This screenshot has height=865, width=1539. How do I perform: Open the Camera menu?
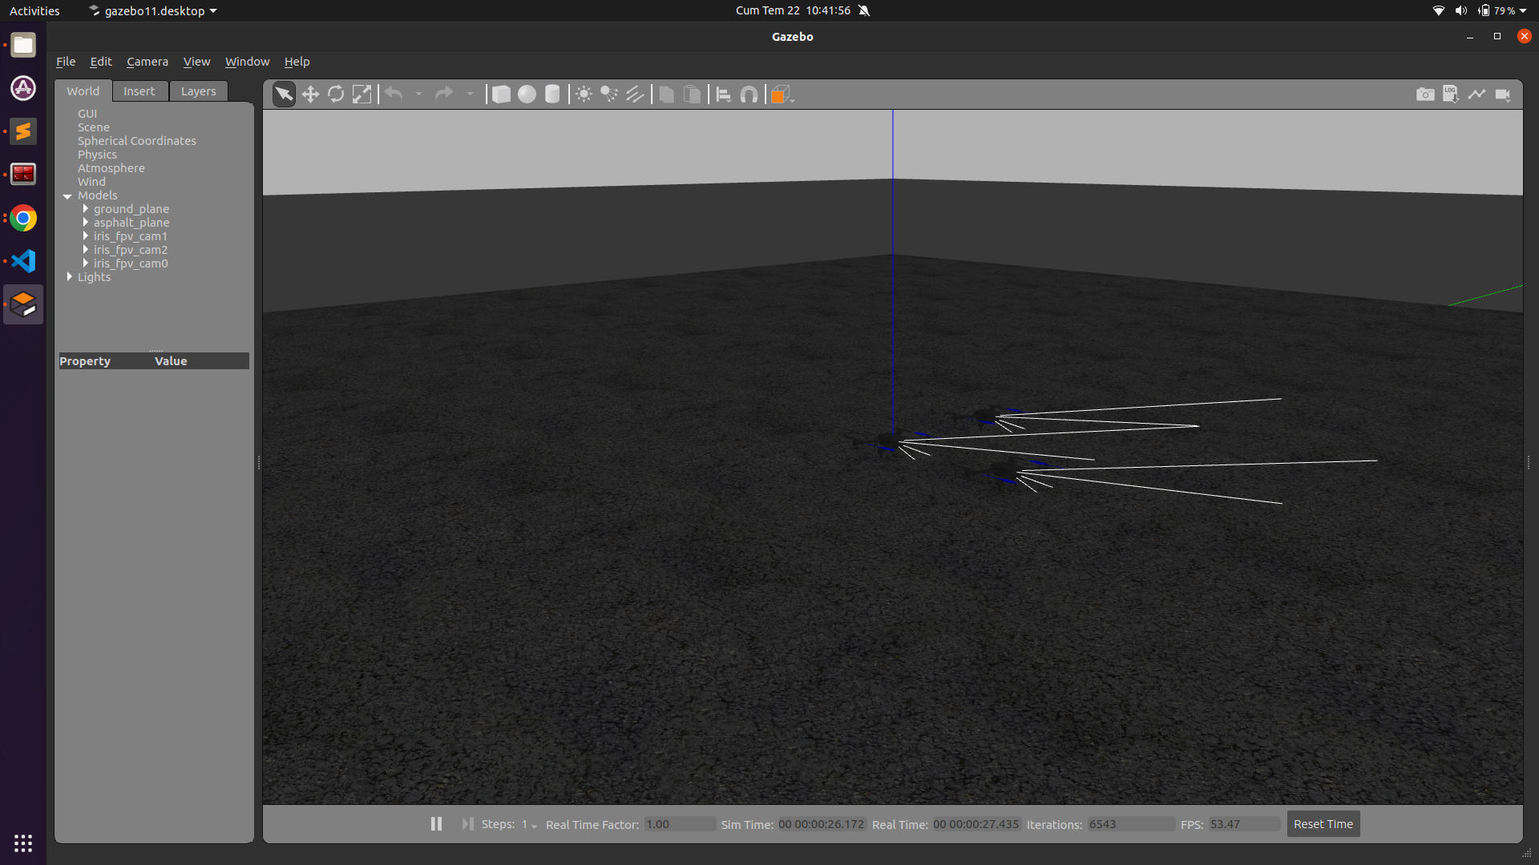(147, 62)
